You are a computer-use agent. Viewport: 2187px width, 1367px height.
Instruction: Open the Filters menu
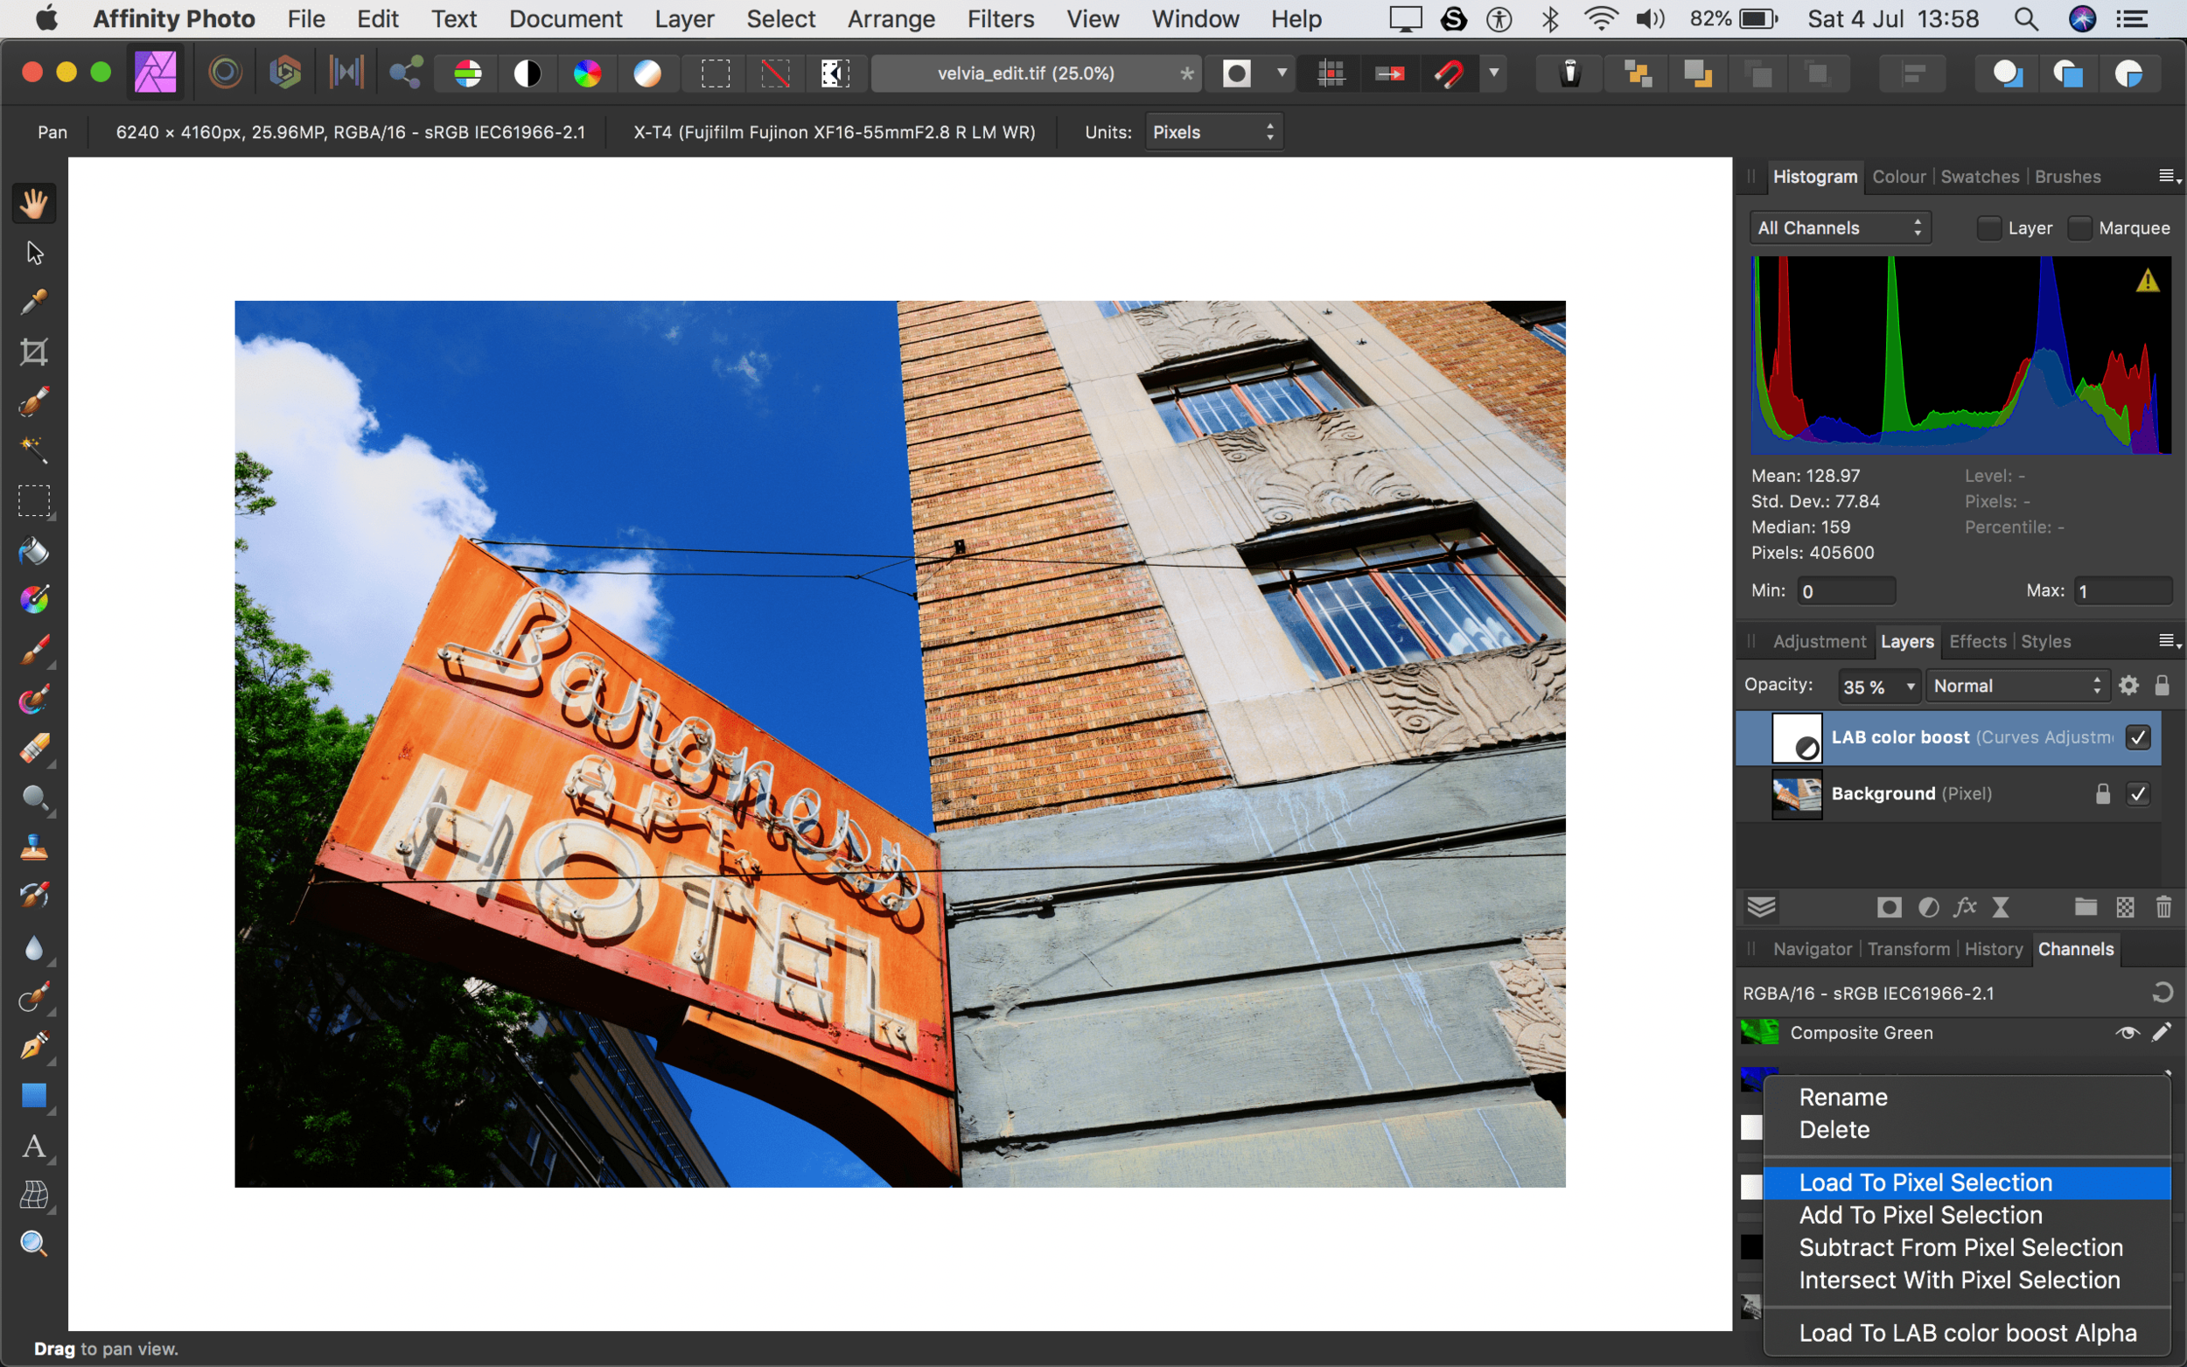pos(1000,19)
